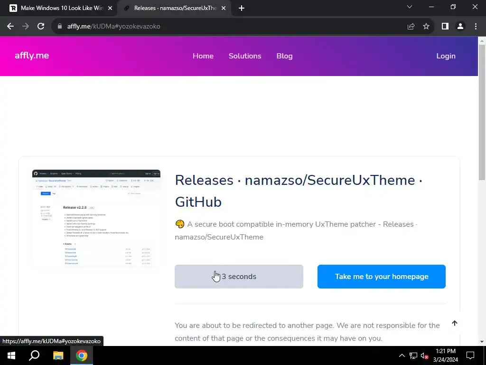Click the page vertical scrollbar thumb
This screenshot has width=486, height=365.
[x=482, y=112]
